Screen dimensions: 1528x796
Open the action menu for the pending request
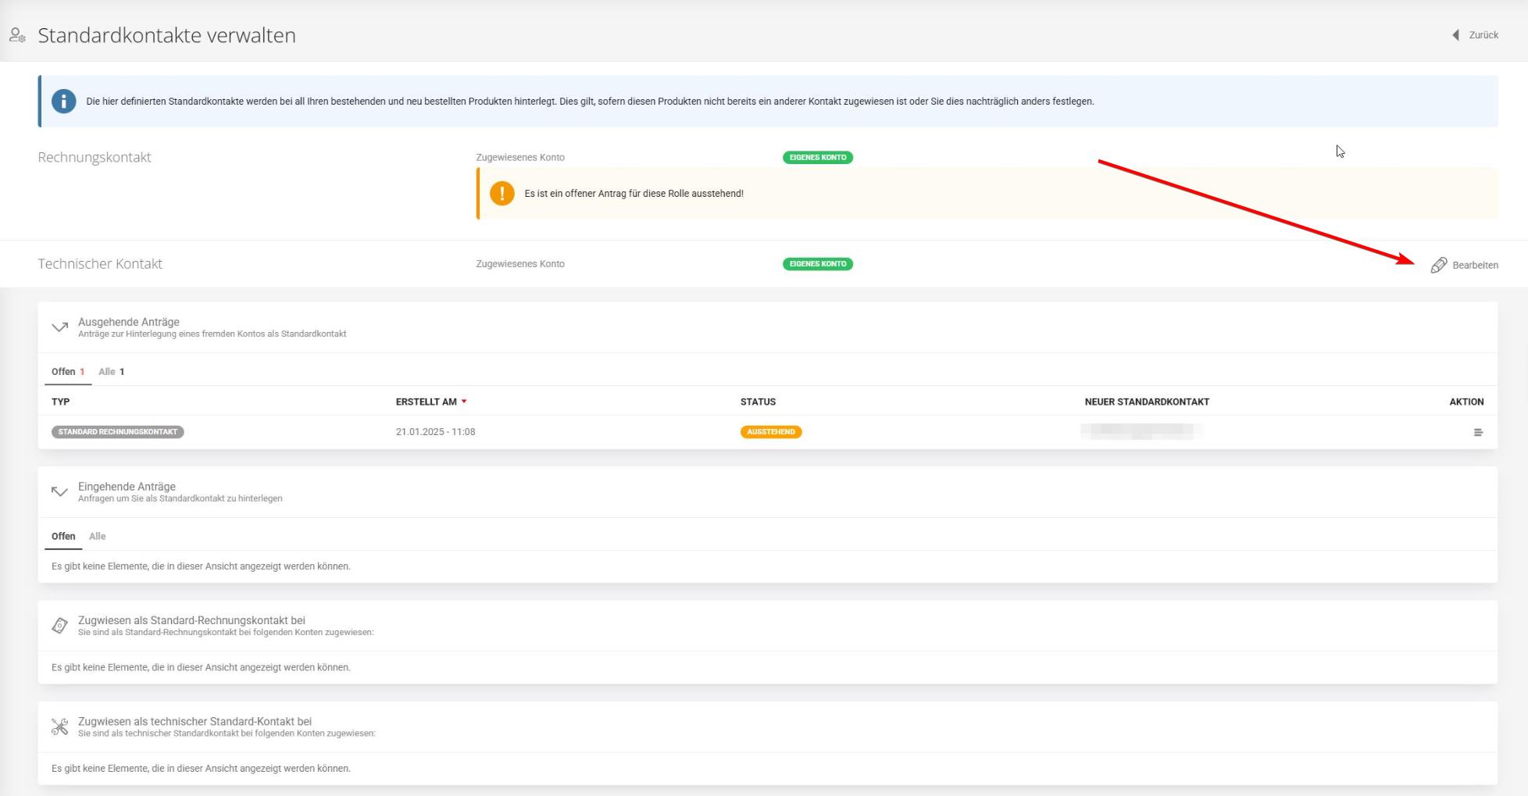click(x=1478, y=433)
